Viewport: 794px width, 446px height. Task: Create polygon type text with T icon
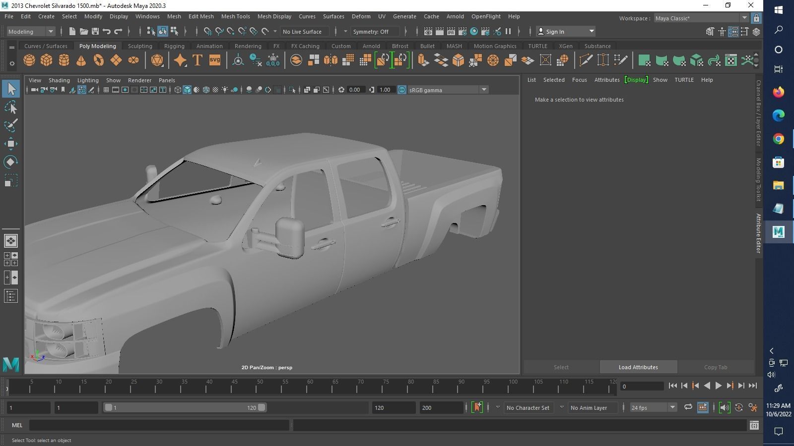pyautogui.click(x=198, y=60)
